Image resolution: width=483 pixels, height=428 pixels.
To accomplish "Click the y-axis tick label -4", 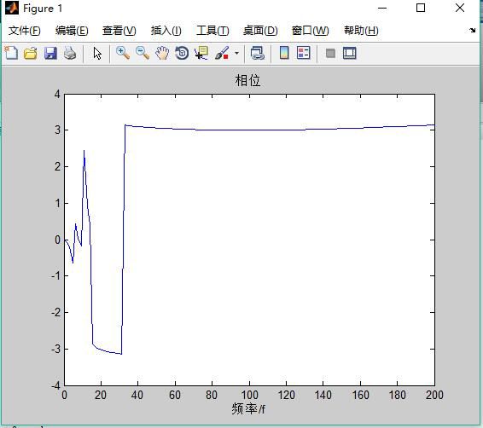I will (x=55, y=385).
